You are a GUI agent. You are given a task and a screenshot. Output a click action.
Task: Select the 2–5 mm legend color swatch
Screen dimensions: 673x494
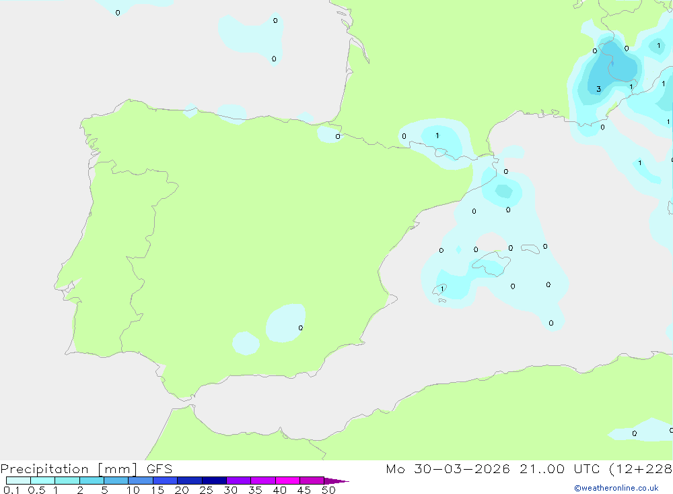[x=92, y=481]
